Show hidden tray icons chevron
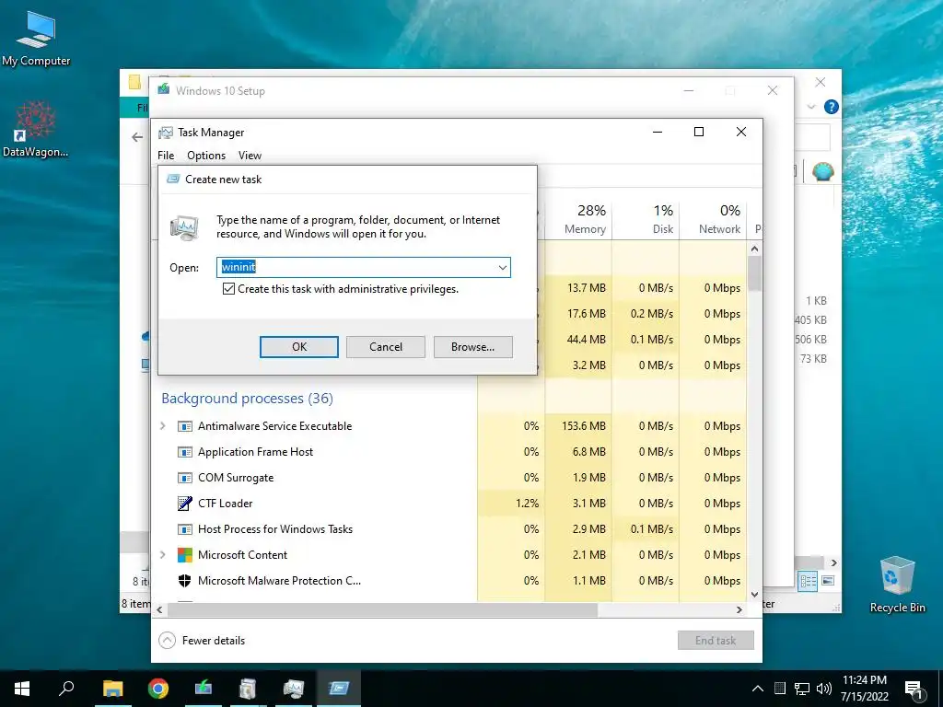The height and width of the screenshot is (707, 943). click(758, 689)
